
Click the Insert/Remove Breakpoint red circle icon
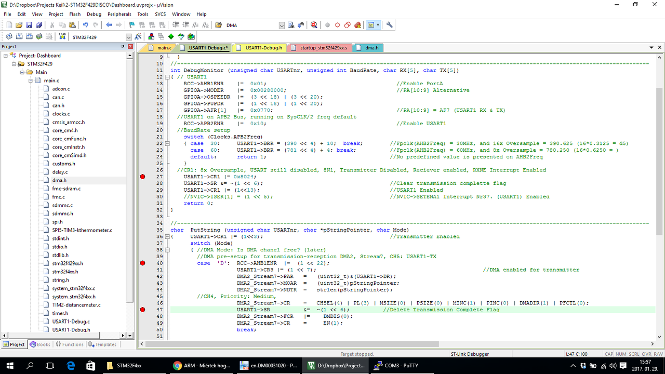pos(327,25)
